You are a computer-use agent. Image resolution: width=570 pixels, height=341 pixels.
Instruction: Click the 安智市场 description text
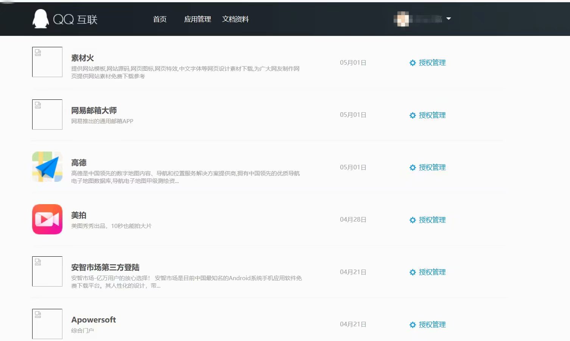click(187, 282)
